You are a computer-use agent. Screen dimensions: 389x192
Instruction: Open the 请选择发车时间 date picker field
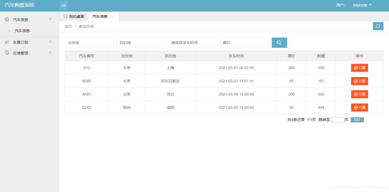[x=193, y=43]
